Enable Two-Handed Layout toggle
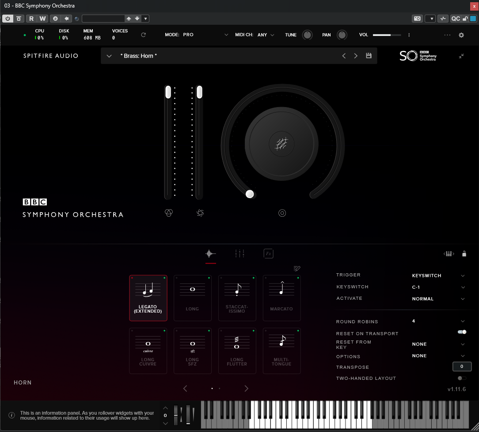479x432 pixels. (x=462, y=378)
